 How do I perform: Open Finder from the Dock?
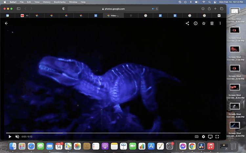pyautogui.click(x=13, y=146)
